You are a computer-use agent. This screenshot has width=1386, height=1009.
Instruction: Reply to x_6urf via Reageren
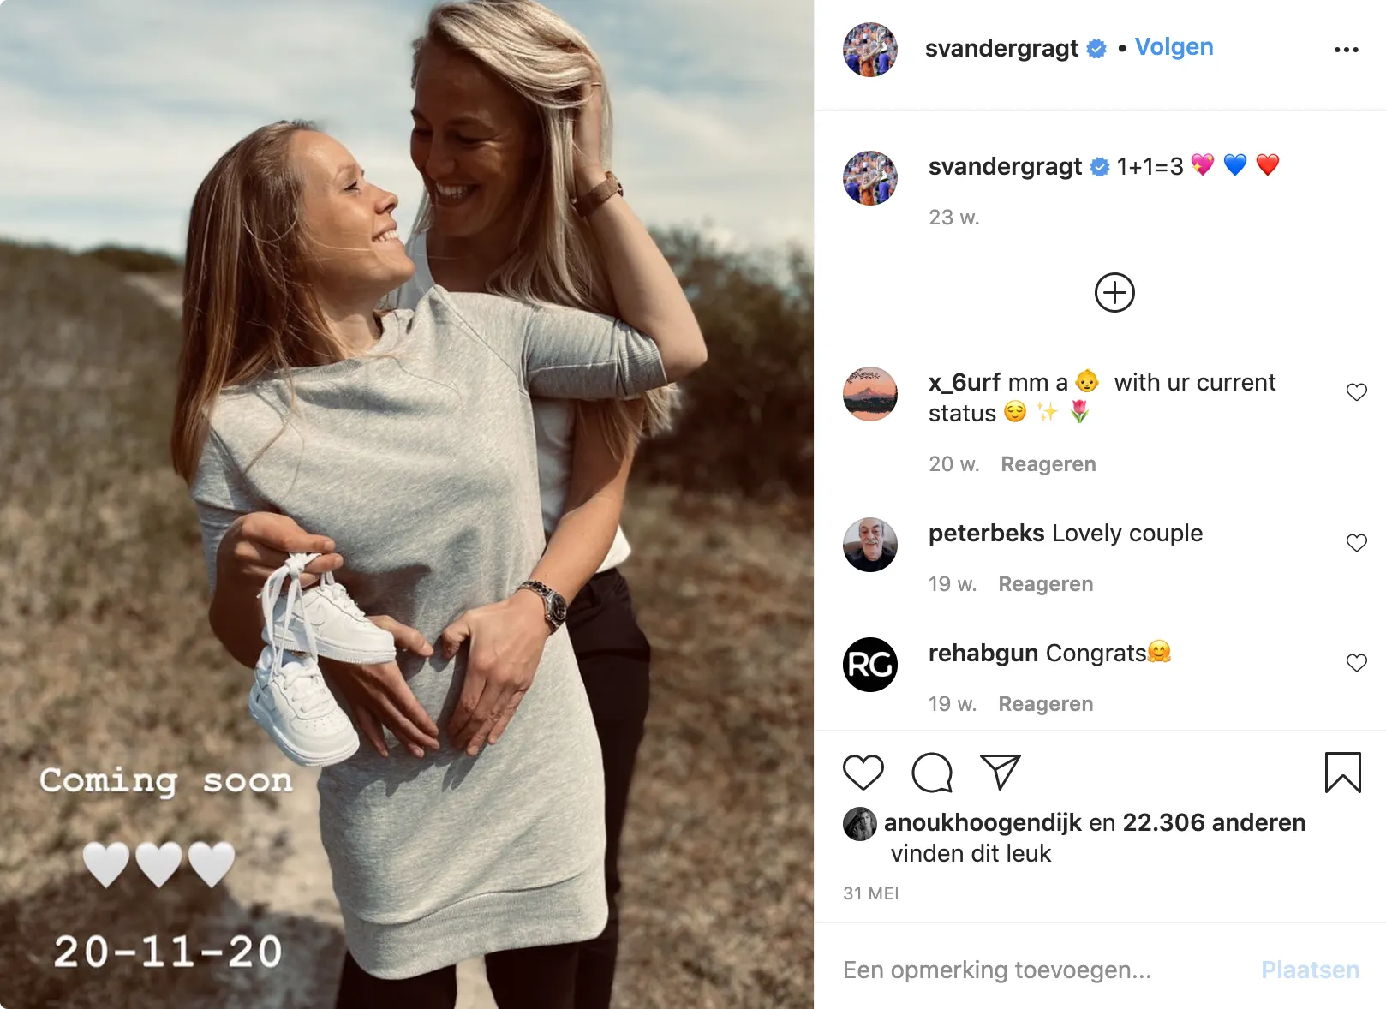click(1048, 464)
